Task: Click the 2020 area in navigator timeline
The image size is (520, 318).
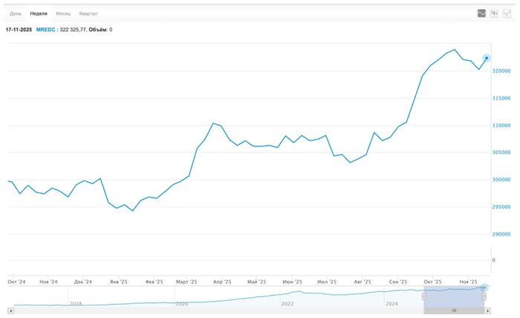Action: (182, 303)
